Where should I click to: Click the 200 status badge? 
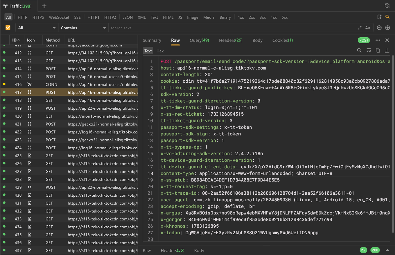click(x=375, y=250)
